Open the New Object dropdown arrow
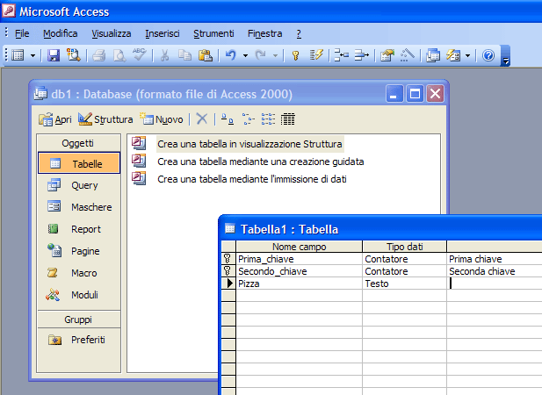542x395 pixels. [467, 55]
